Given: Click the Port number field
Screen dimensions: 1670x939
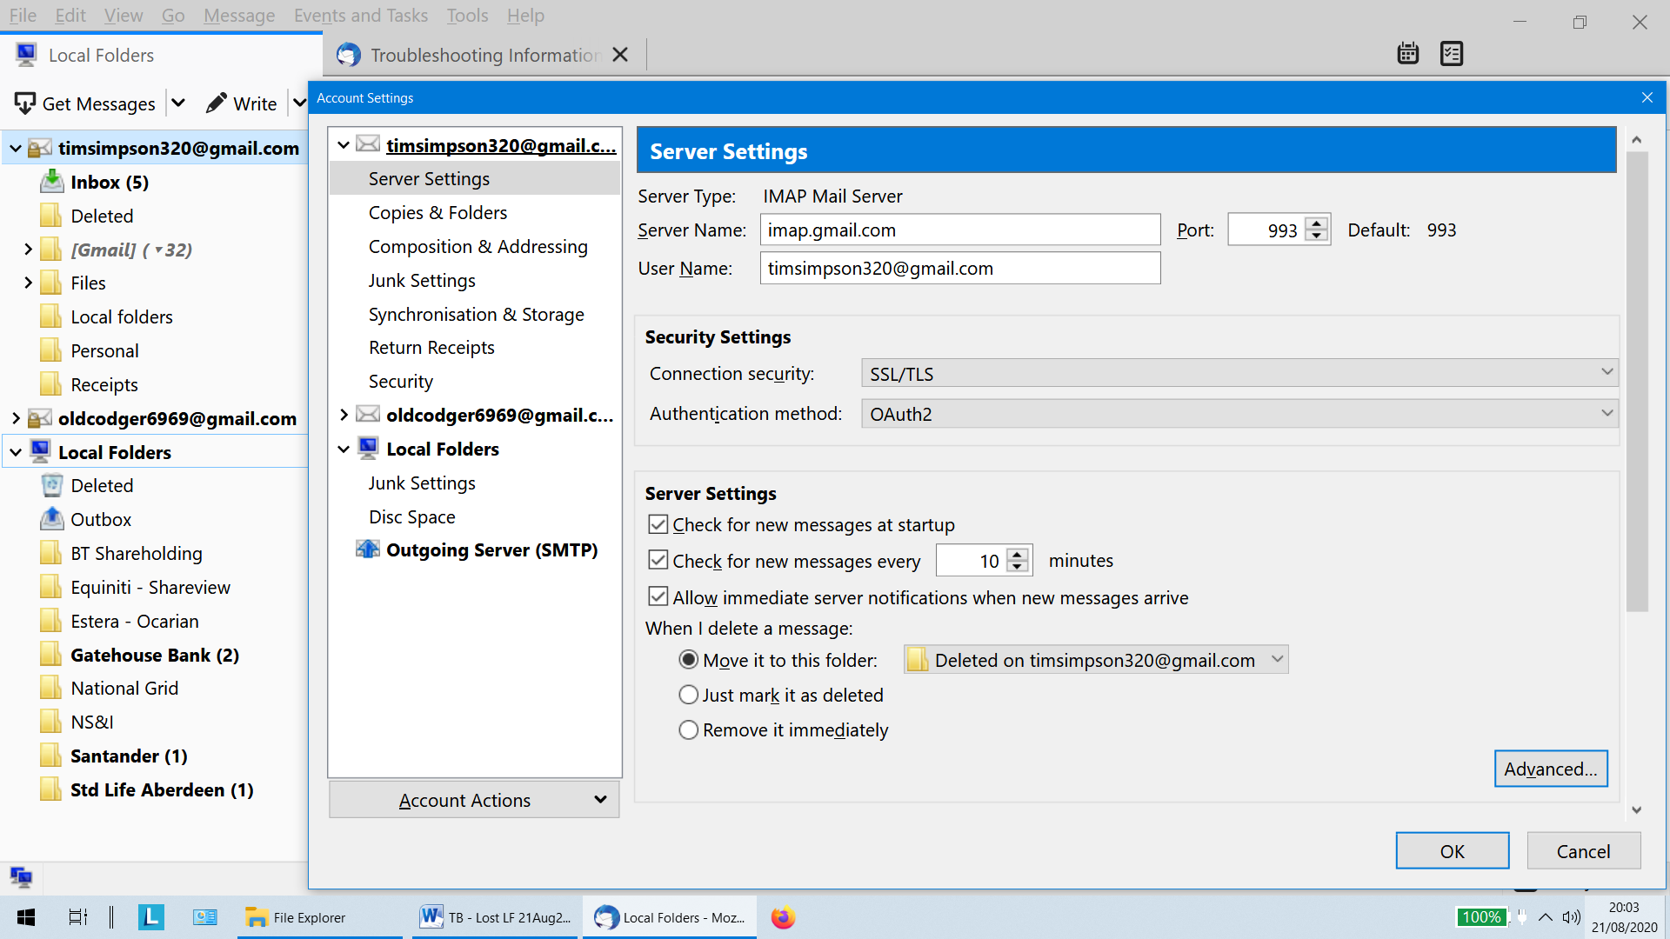Looking at the screenshot, I should 1266,230.
